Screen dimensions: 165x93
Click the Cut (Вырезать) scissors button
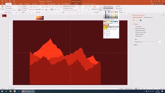[8, 6]
